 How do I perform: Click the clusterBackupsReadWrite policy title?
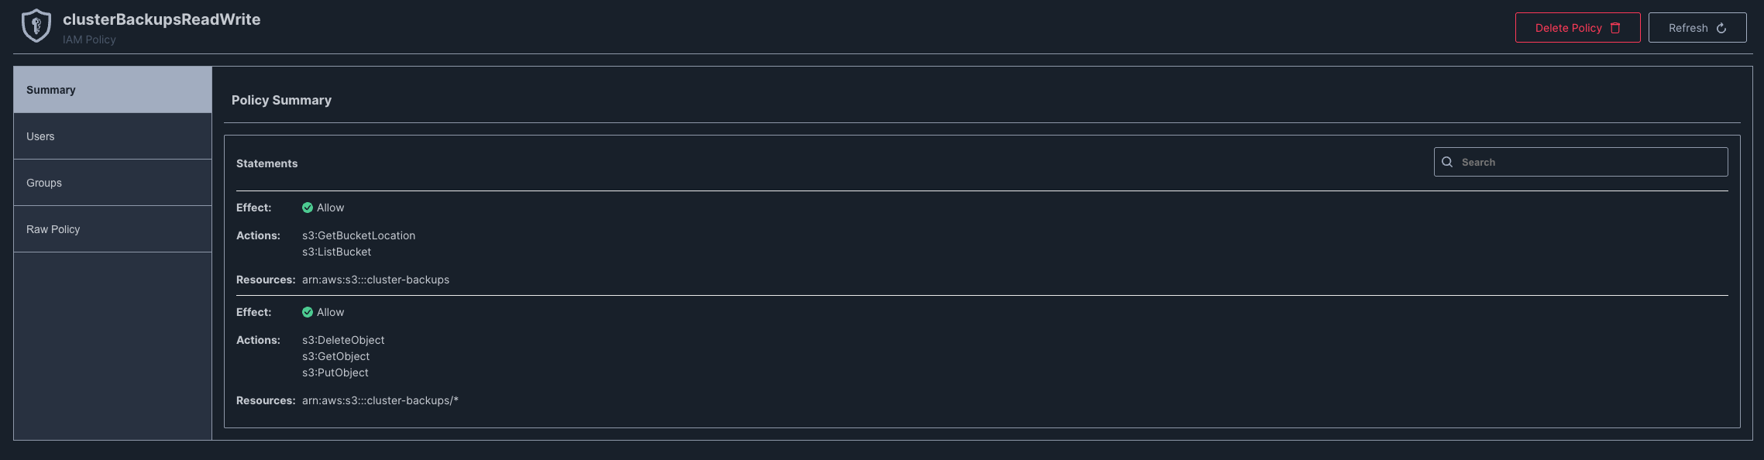[162, 19]
